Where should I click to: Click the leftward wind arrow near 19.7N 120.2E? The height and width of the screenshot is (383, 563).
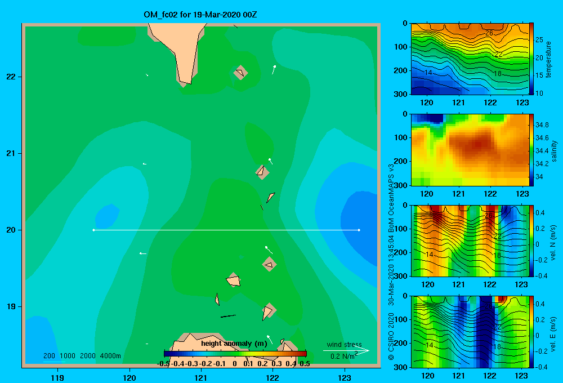143,253
